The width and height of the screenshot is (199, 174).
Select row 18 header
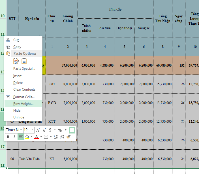tap(3, 165)
